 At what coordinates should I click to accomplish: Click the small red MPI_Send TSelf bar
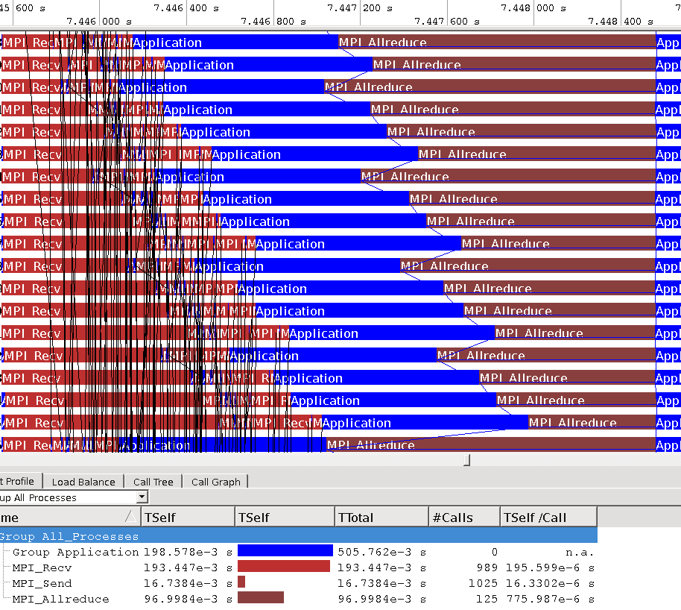[x=241, y=582]
